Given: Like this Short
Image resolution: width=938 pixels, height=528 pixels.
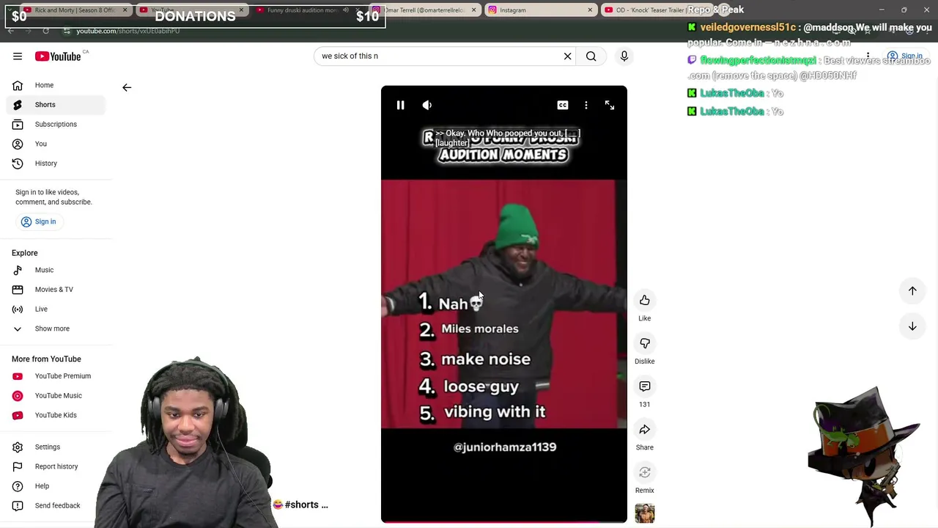Looking at the screenshot, I should (645, 300).
